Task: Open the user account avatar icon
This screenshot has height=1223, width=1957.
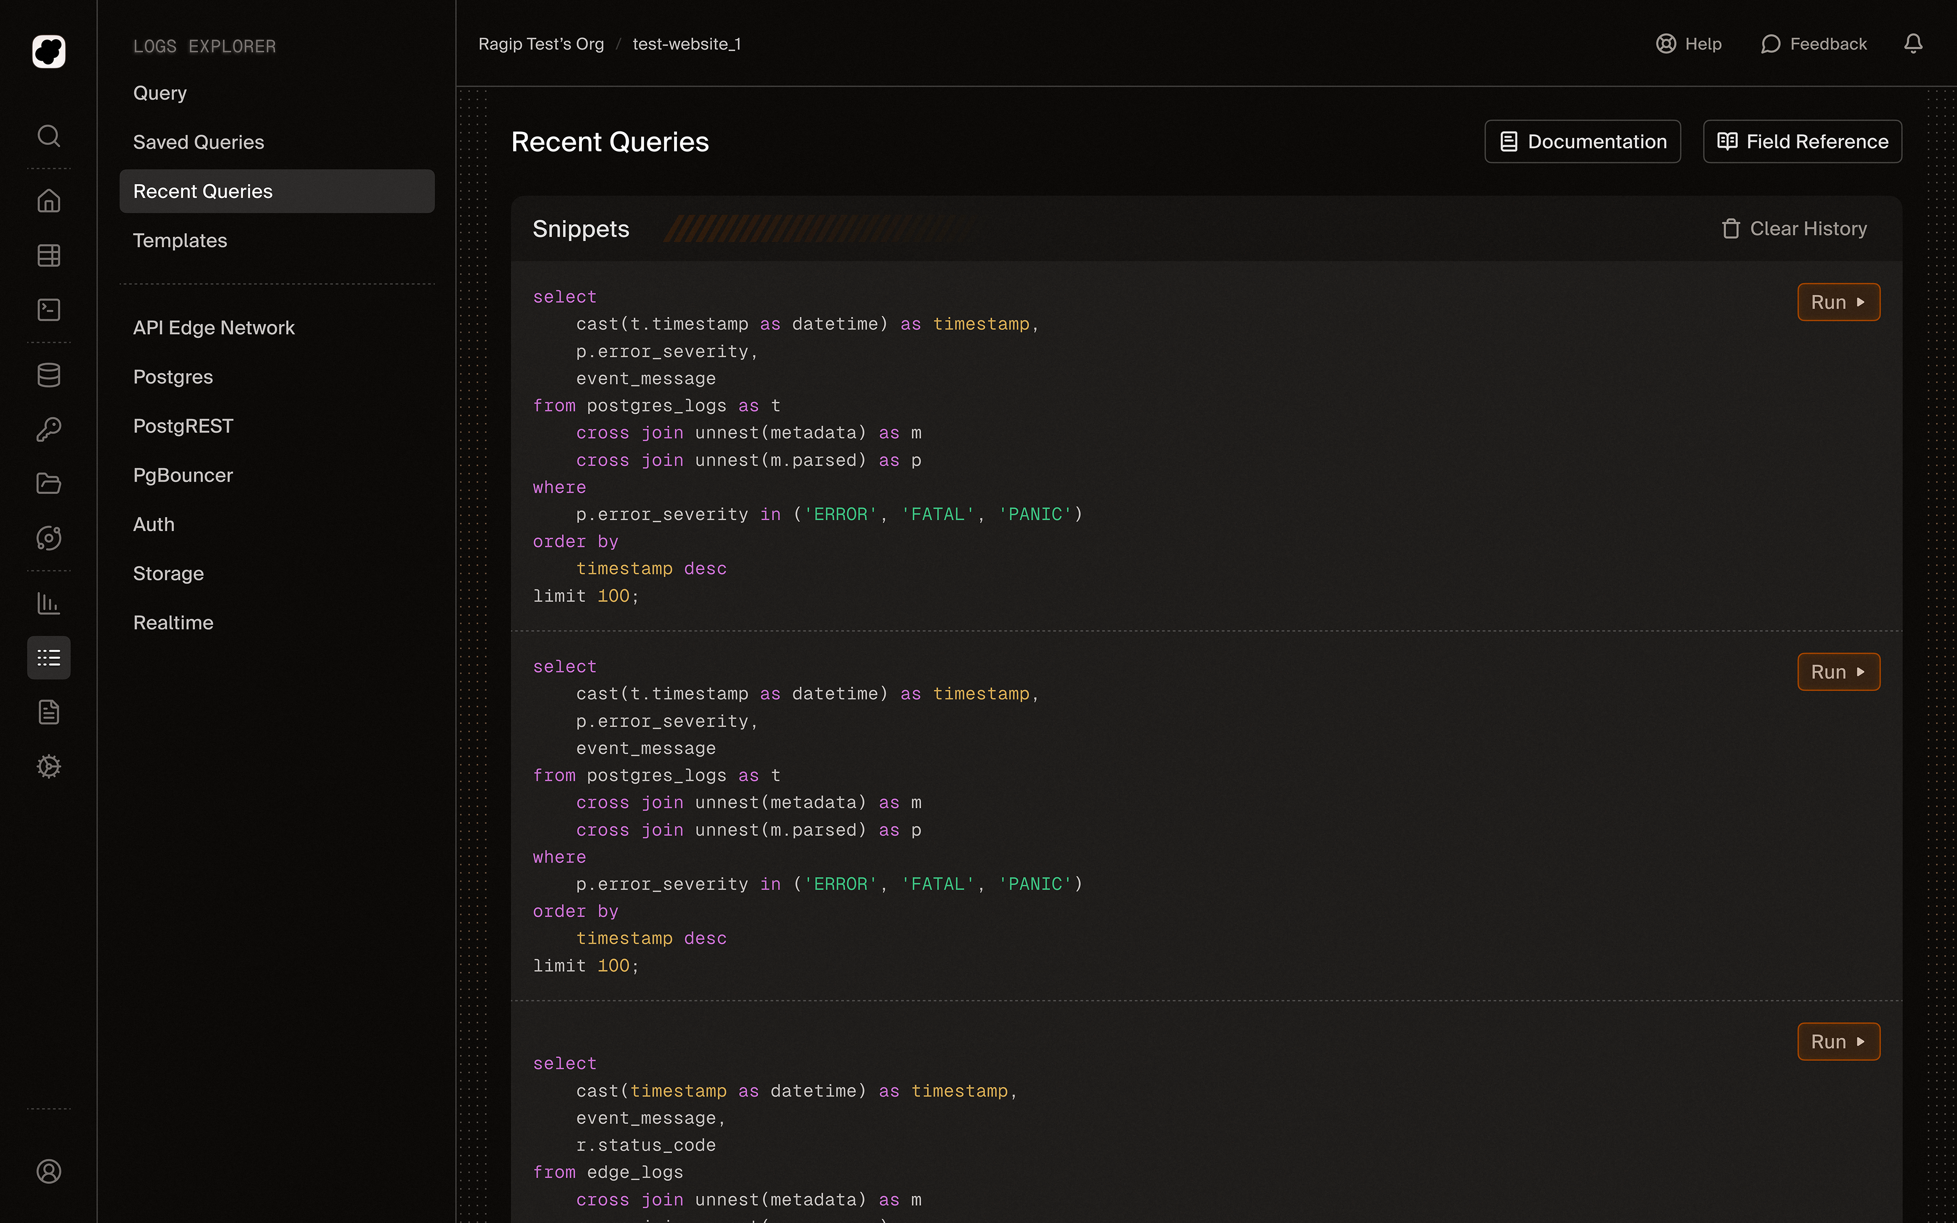Action: [x=49, y=1171]
